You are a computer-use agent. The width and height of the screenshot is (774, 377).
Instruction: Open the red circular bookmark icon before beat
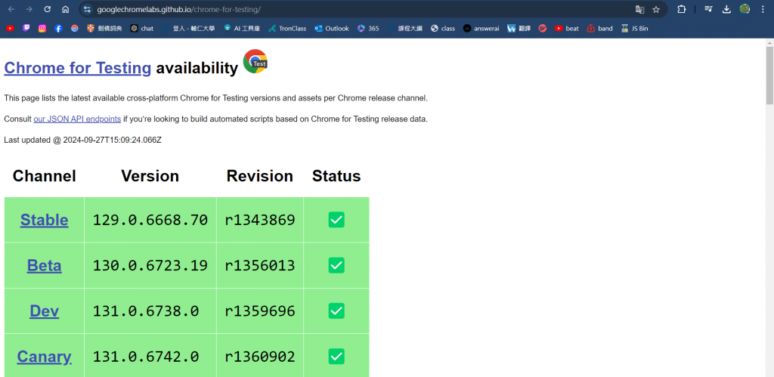543,29
